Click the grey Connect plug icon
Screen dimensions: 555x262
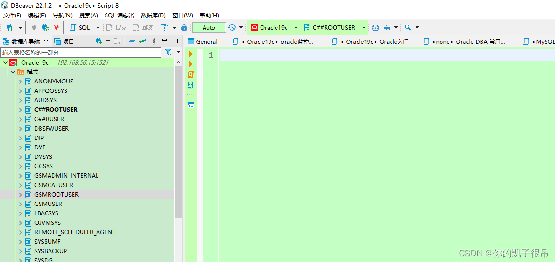pyautogui.click(x=34, y=27)
